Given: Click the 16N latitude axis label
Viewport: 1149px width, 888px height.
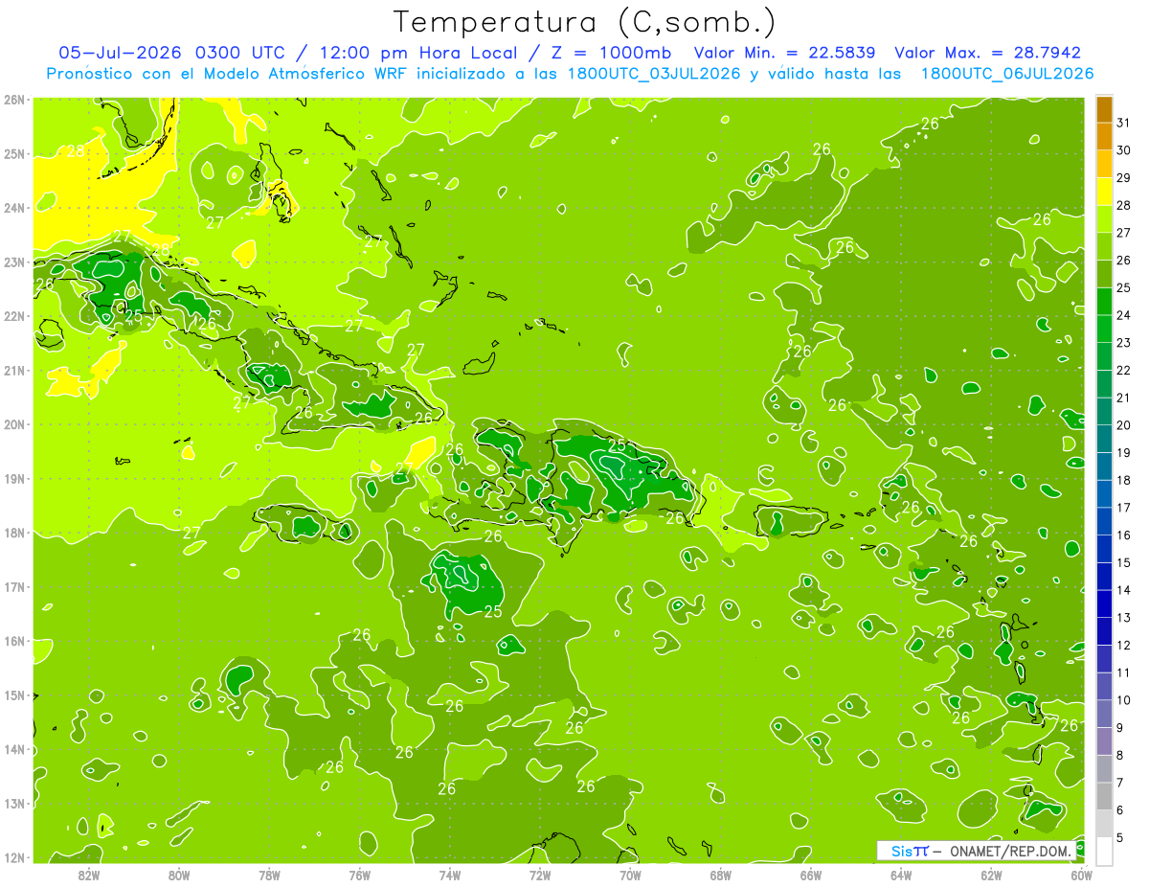Looking at the screenshot, I should pos(14,641).
